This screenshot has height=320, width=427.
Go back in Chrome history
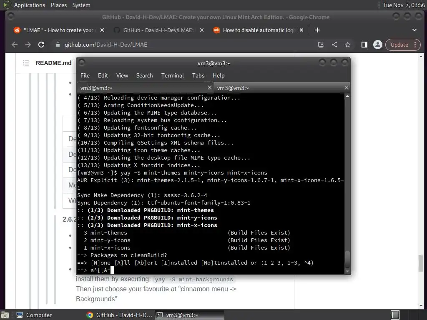[15, 45]
